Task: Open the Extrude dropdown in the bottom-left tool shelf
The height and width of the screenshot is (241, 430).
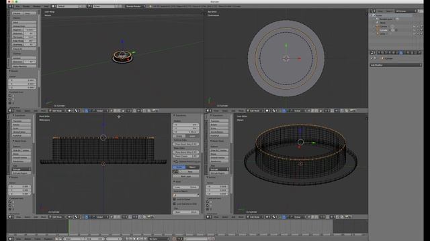Action: pyautogui.click(x=21, y=169)
